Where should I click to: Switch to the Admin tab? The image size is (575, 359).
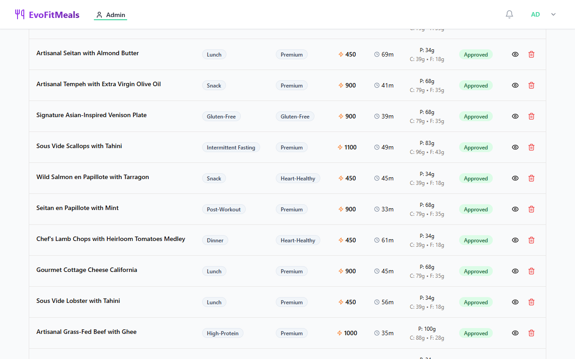pyautogui.click(x=111, y=15)
